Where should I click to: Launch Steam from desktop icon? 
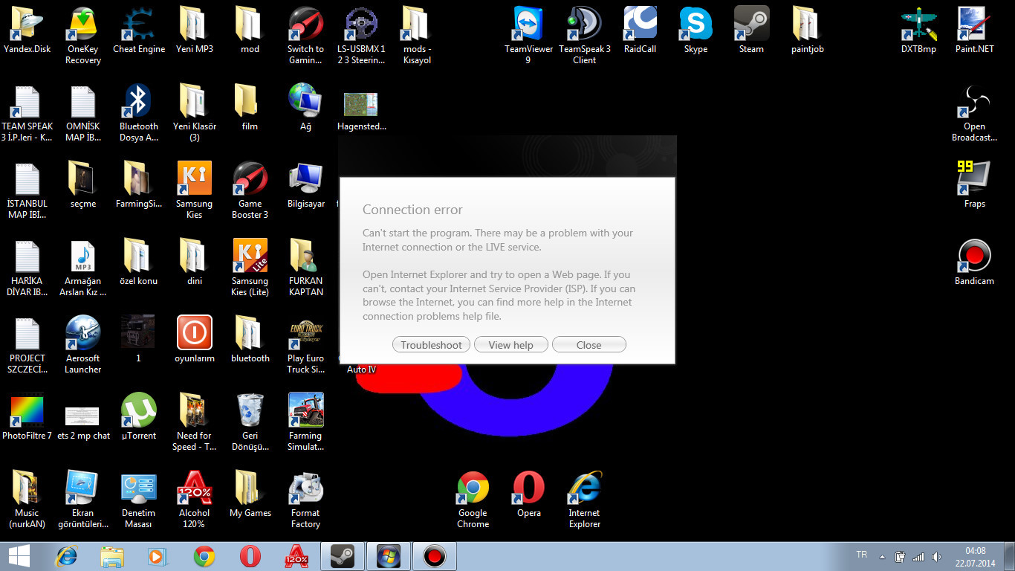point(751,31)
